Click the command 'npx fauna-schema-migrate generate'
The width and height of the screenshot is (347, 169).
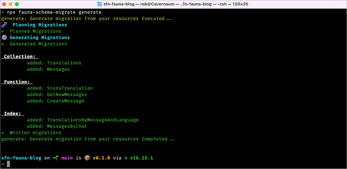pyautogui.click(x=54, y=12)
